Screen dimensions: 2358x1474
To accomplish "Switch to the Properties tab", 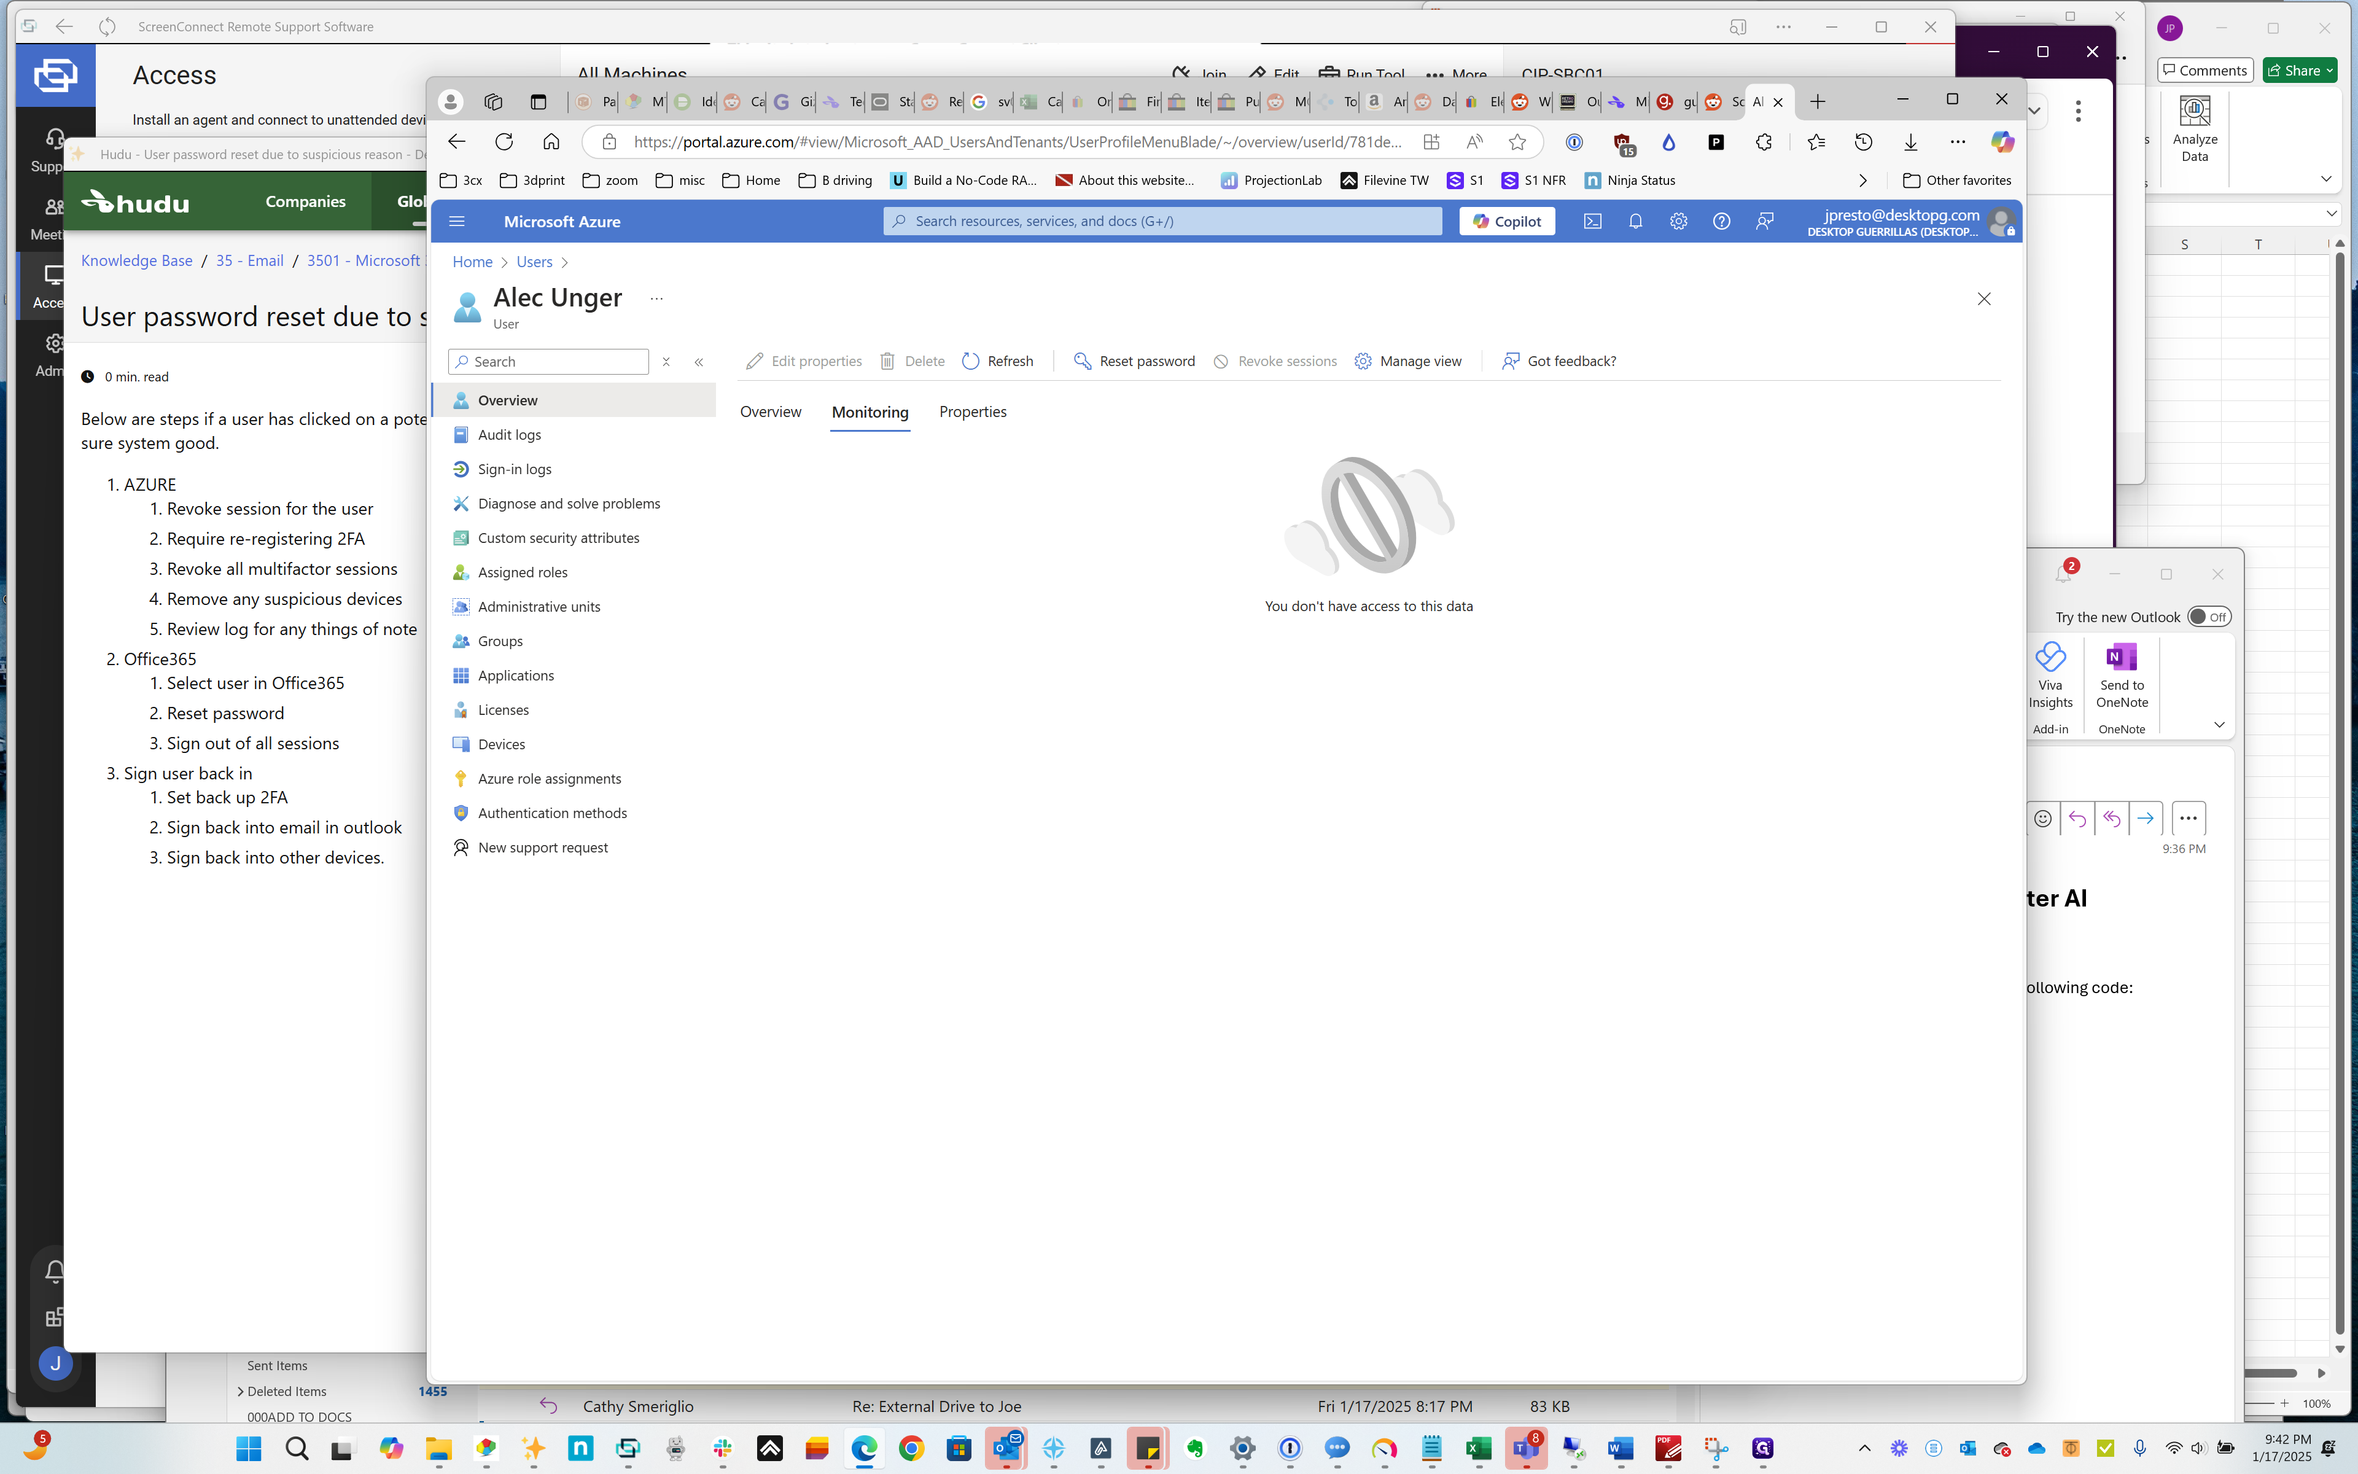I will 973,411.
